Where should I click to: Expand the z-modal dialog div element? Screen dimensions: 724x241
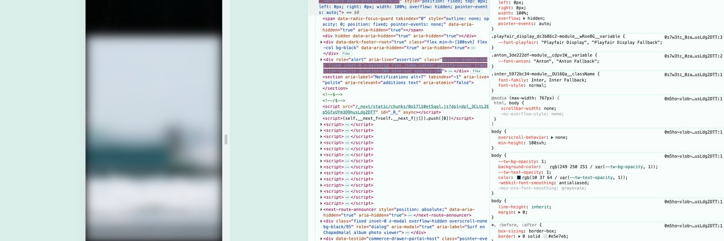321,221
